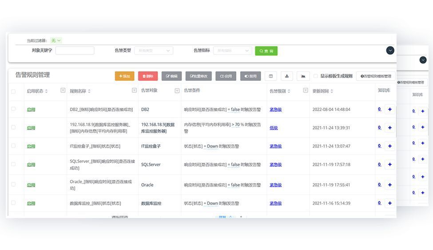The height and width of the screenshot is (250, 433).
Task: Click plus icon for Oracle rule row
Action: click(x=389, y=185)
